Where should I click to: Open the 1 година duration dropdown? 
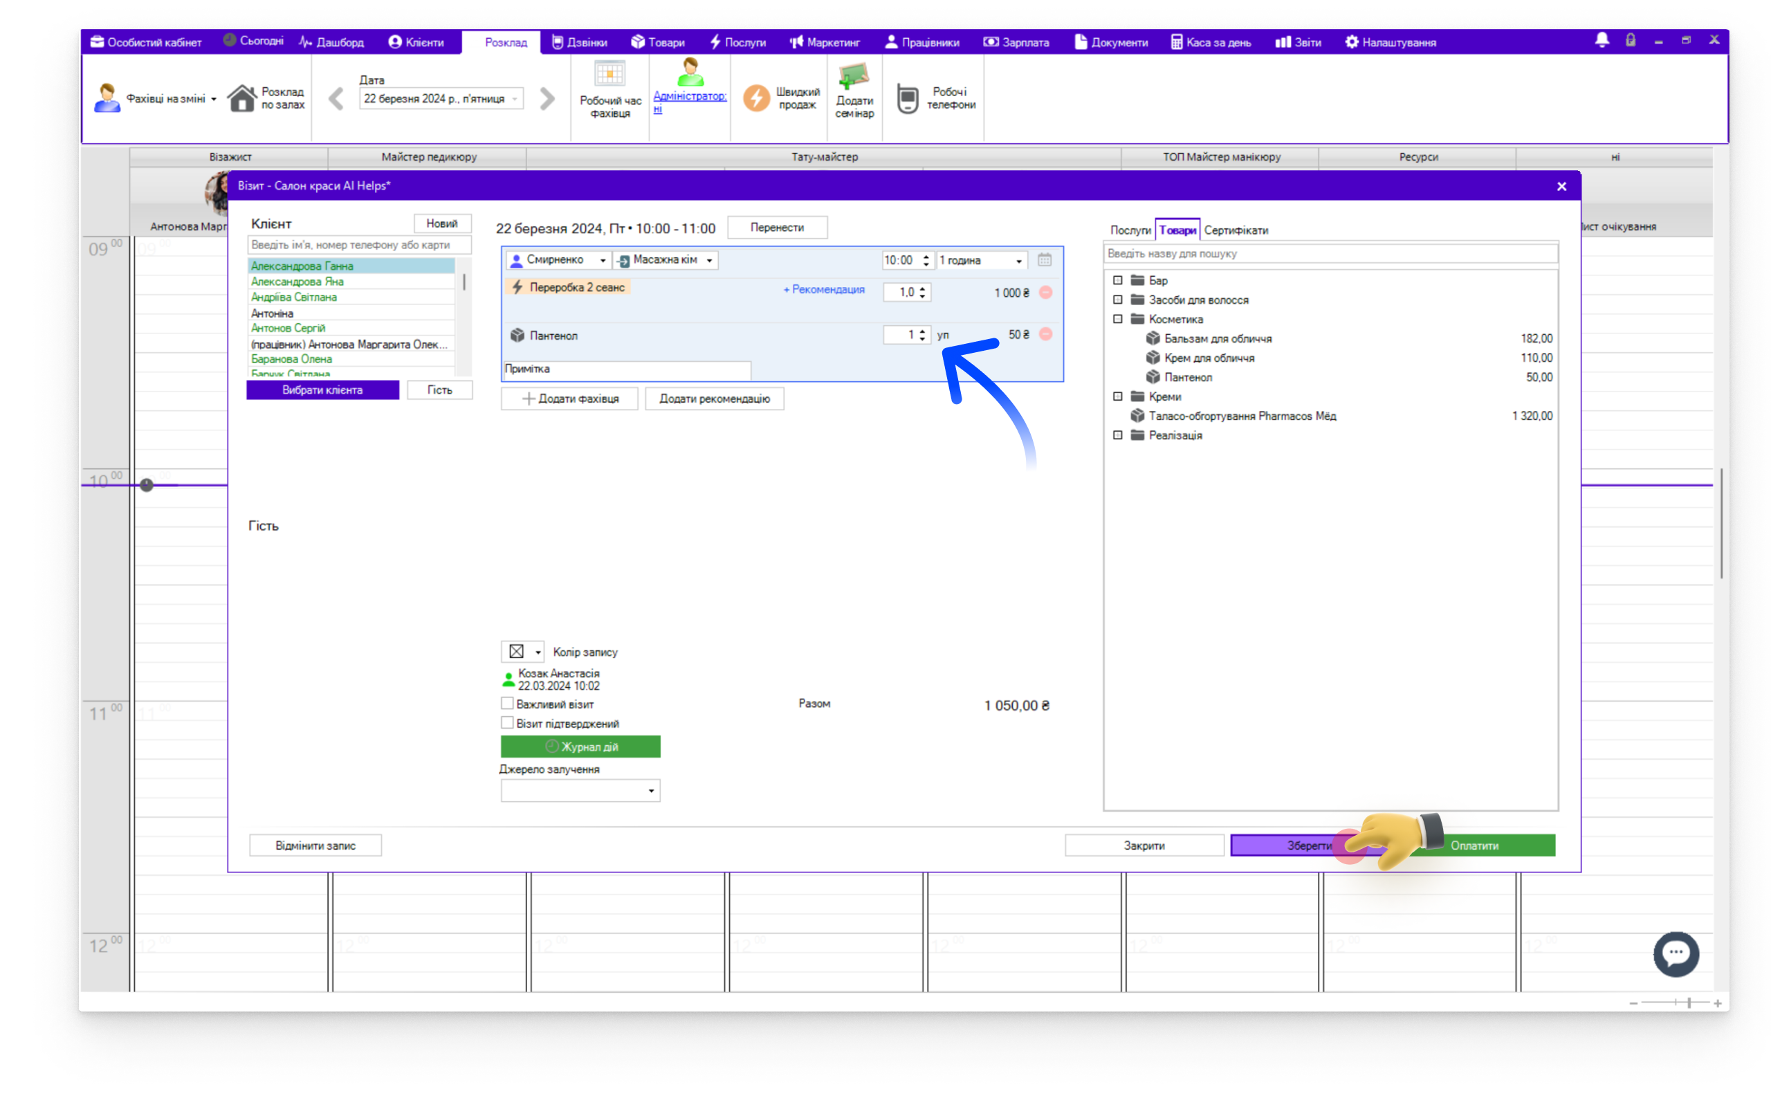tap(1018, 262)
